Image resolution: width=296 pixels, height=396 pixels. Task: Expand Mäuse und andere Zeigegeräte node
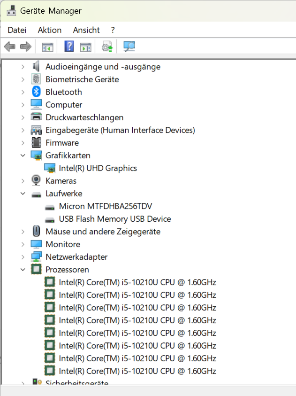[23, 232]
